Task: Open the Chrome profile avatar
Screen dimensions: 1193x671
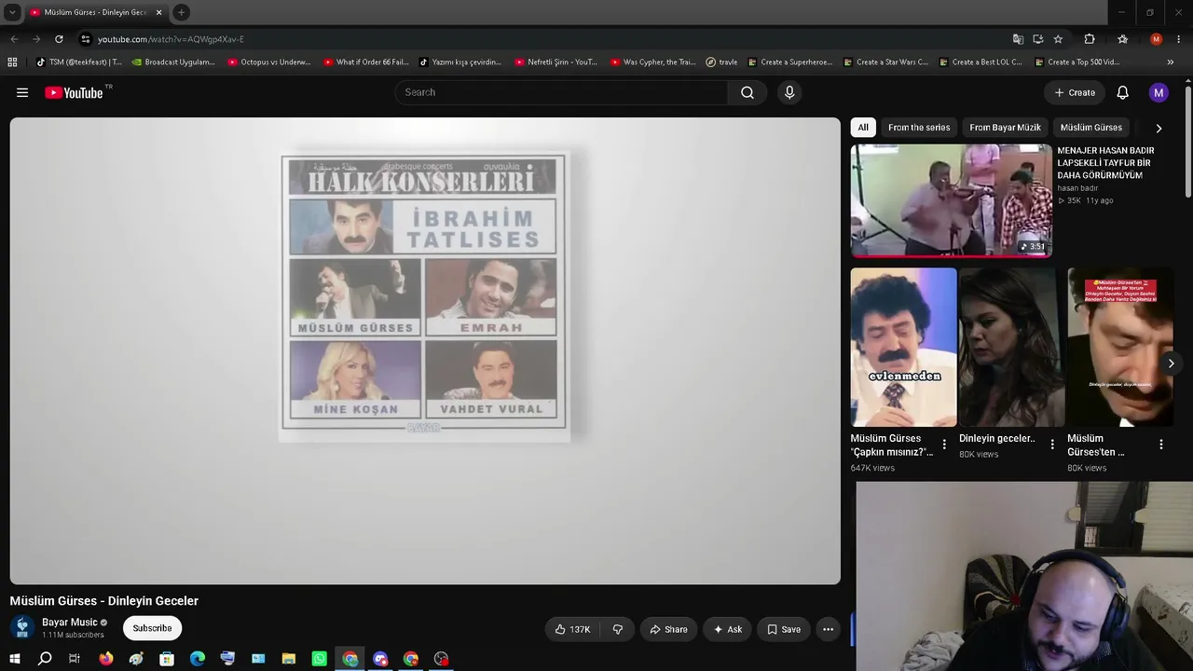Action: 1157,39
